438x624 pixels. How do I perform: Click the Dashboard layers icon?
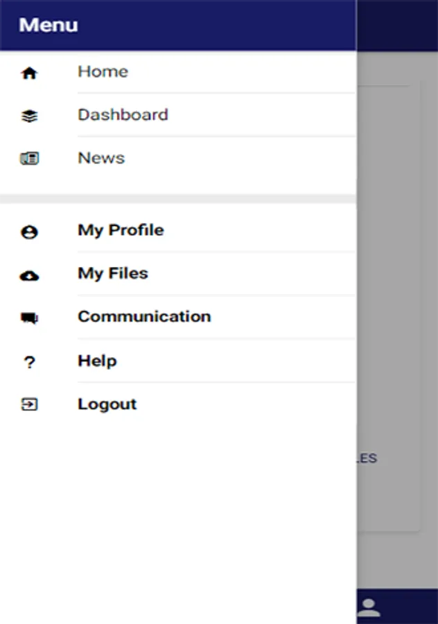[x=29, y=116]
